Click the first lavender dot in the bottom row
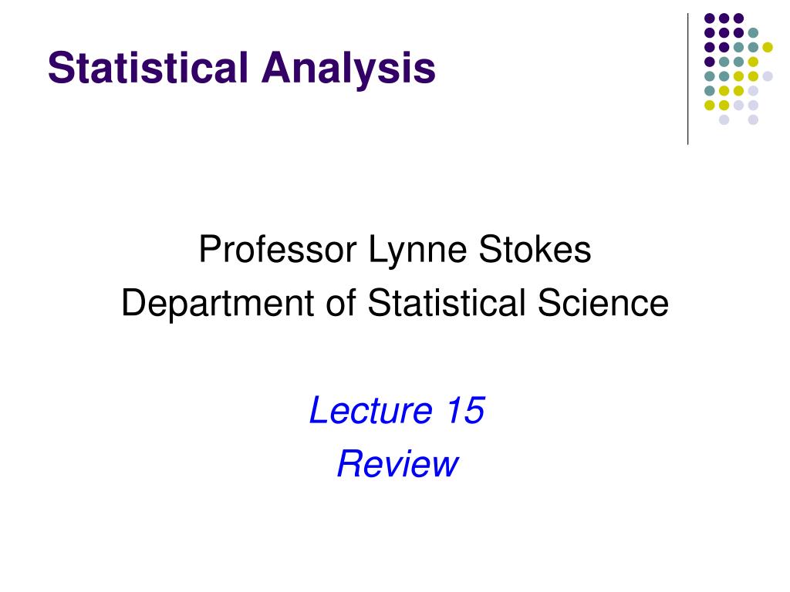This screenshot has width=790, height=592. click(x=724, y=119)
